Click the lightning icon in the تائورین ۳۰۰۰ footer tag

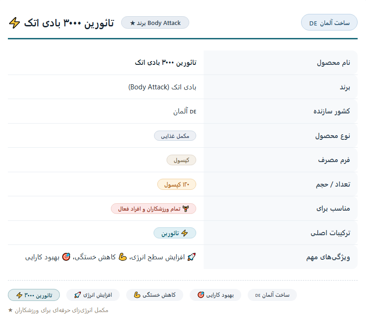pos(19,295)
